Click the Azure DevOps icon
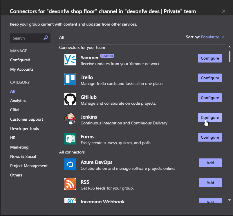The image size is (233, 216). coord(70,164)
